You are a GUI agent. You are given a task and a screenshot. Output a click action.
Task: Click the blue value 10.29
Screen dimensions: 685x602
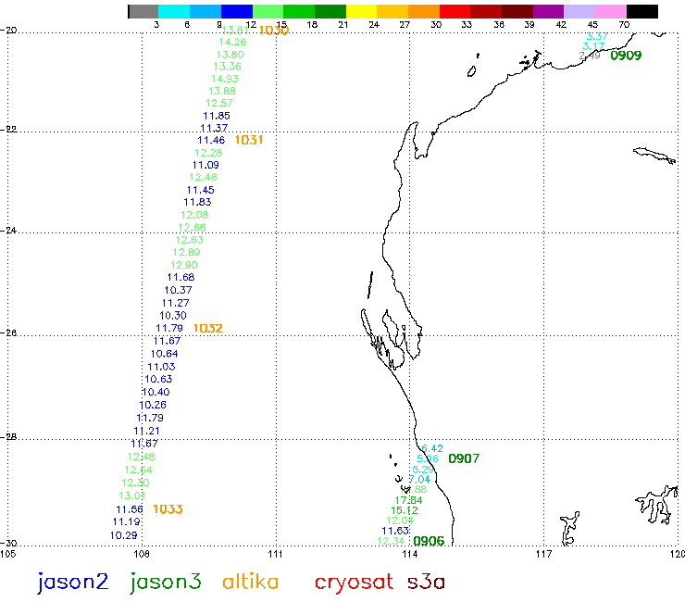[124, 535]
